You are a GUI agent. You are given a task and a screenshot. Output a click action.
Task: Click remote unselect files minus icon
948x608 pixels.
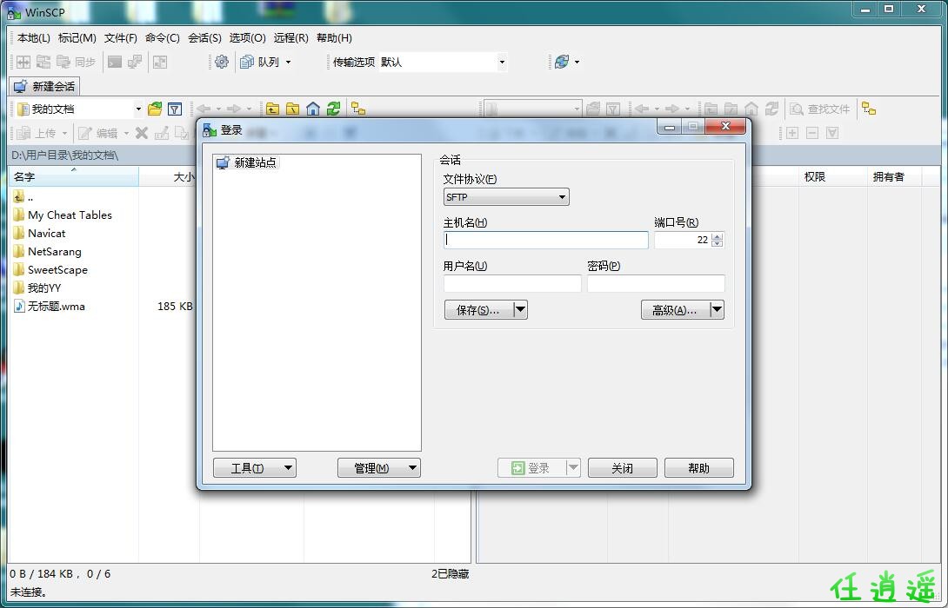[812, 133]
